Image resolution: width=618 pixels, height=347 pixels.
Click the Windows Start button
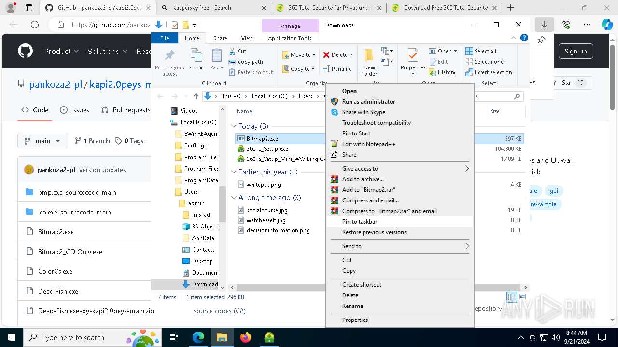[x=11, y=337]
